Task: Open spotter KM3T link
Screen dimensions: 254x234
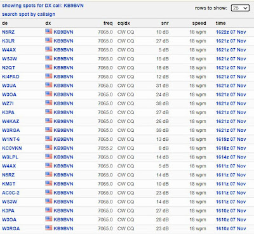Action: [9, 184]
